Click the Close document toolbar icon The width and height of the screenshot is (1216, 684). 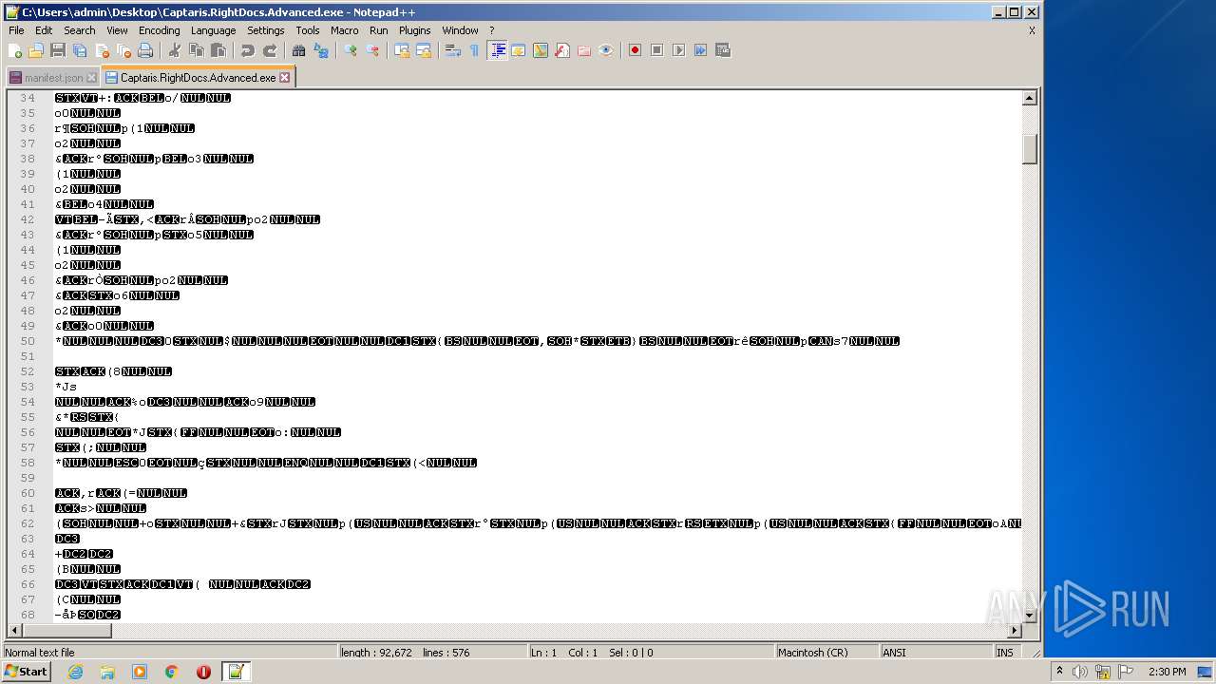pos(102,50)
